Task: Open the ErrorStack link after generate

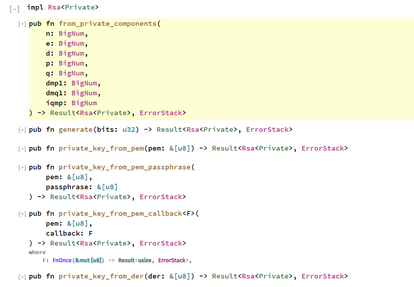Action: tap(268, 129)
